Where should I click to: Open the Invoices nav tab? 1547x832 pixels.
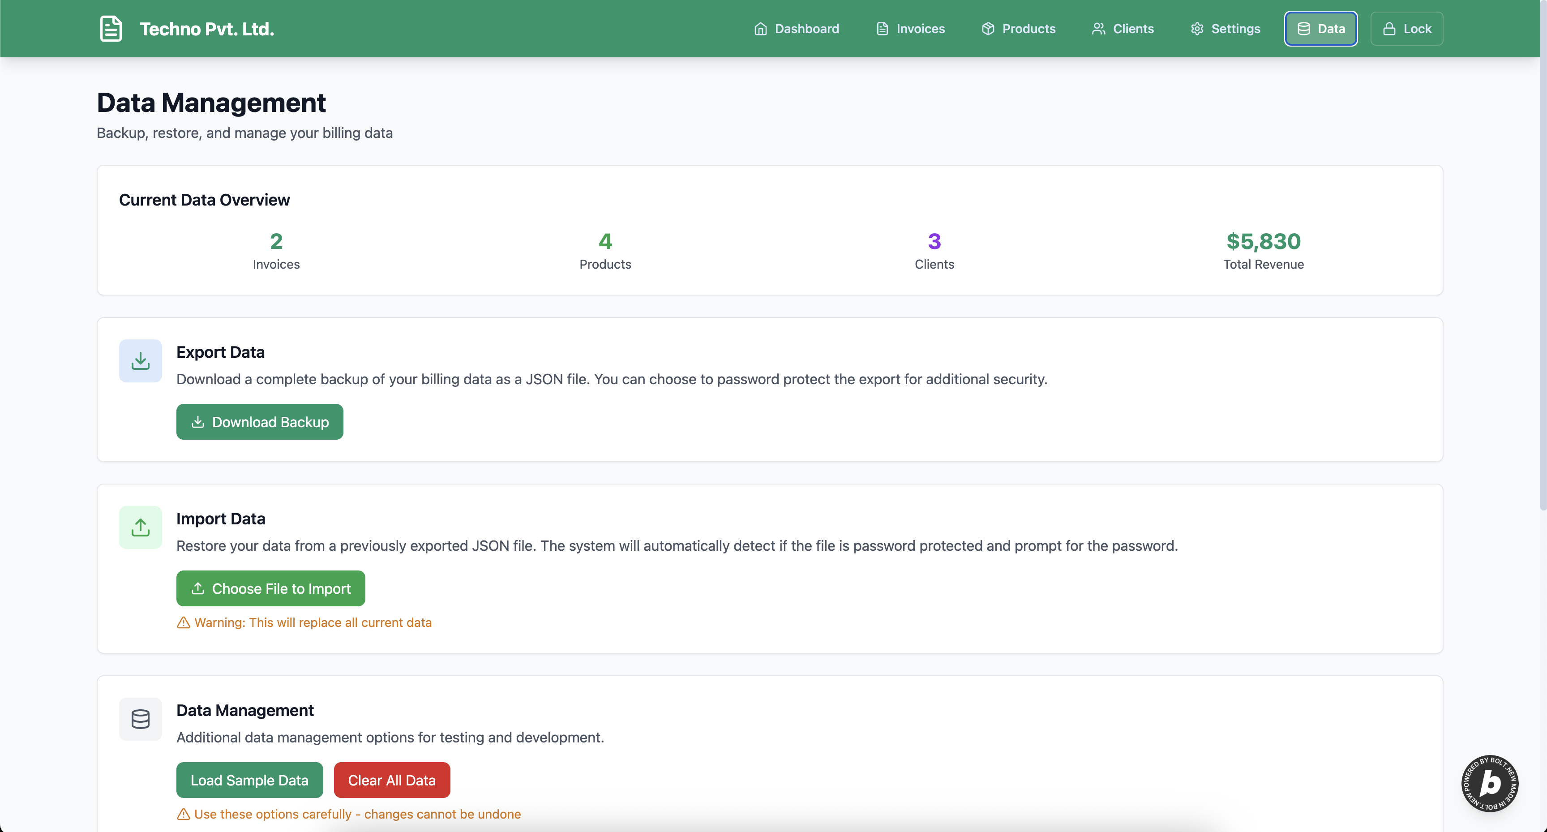[910, 29]
